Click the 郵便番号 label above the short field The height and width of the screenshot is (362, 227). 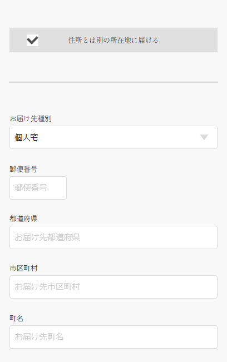point(23,169)
